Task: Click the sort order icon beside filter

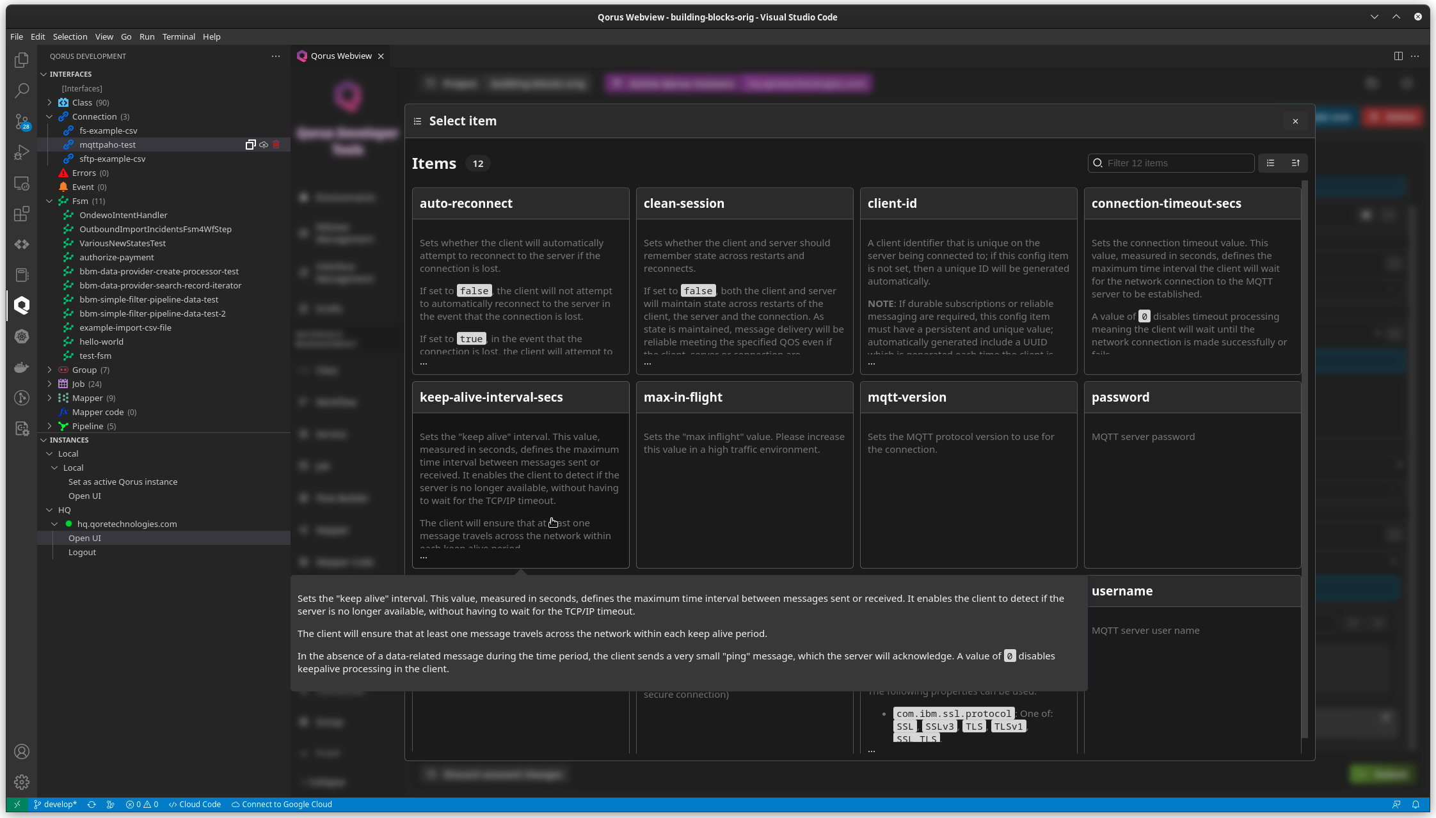Action: tap(1295, 163)
